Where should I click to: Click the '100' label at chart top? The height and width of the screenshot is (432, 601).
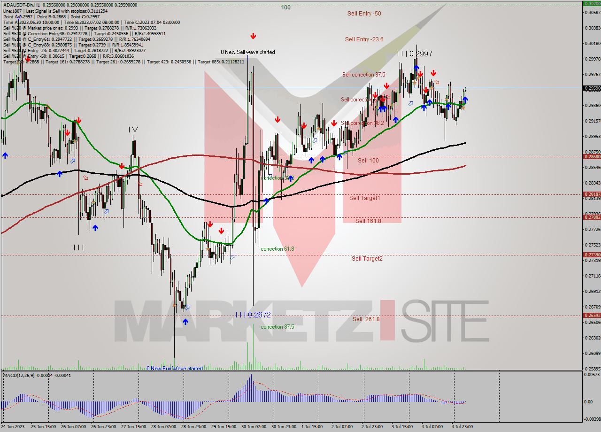coord(285,8)
